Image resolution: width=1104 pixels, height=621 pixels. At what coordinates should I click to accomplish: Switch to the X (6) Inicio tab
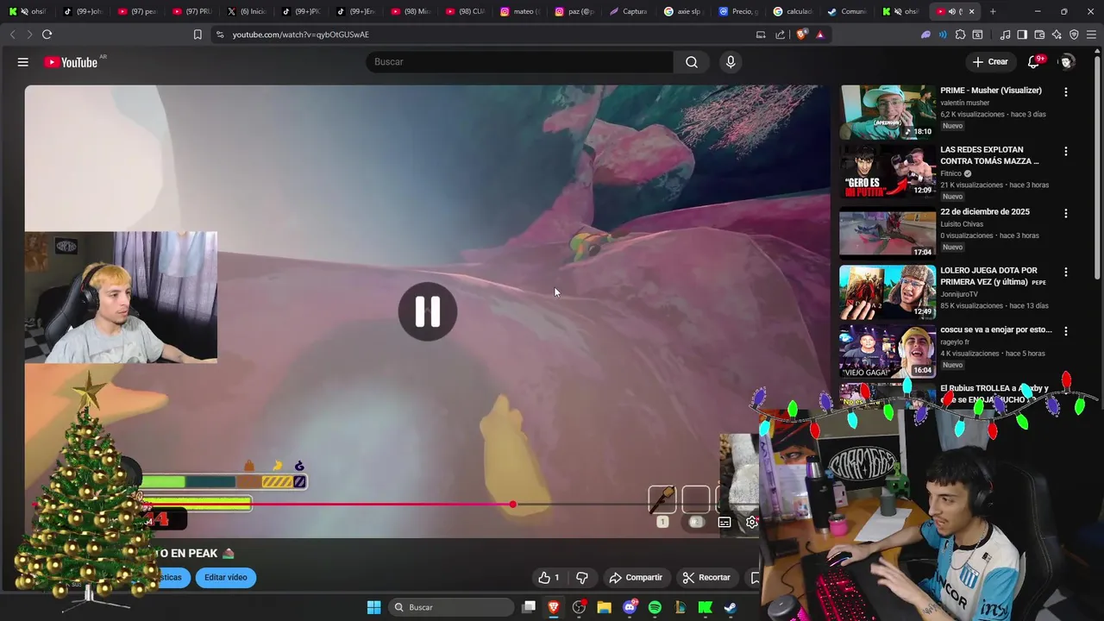pos(248,11)
